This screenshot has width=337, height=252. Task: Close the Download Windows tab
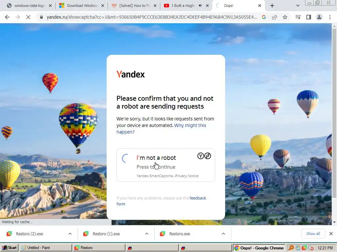click(103, 6)
